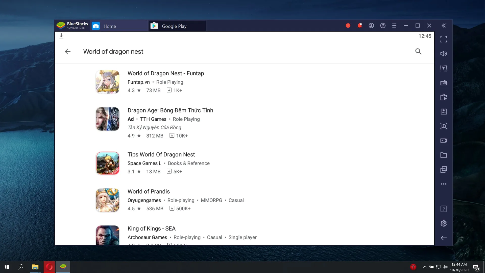Open Tips World Of Dragon Nest thumbnail
This screenshot has width=485, height=273.
click(x=107, y=163)
